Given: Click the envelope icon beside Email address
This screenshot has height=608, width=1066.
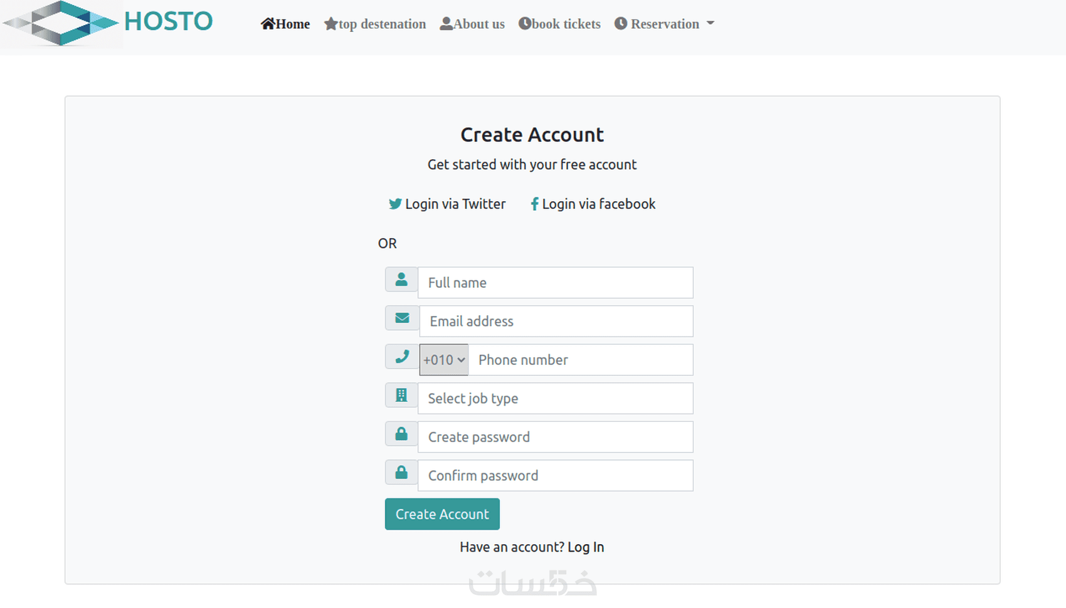Looking at the screenshot, I should (x=402, y=318).
